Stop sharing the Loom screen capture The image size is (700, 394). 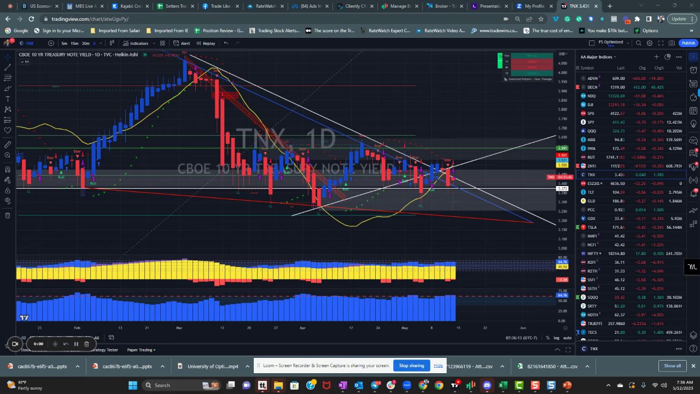coord(411,366)
